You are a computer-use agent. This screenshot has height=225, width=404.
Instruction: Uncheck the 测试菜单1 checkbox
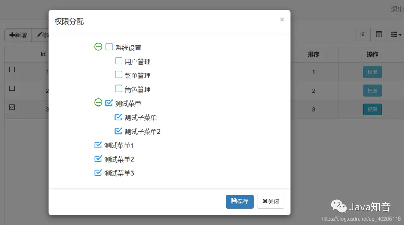(x=98, y=145)
